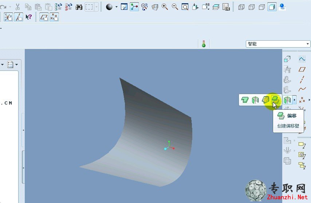Click the blue sphere enhanced realism icon
The width and height of the screenshot is (311, 203).
point(282,7)
